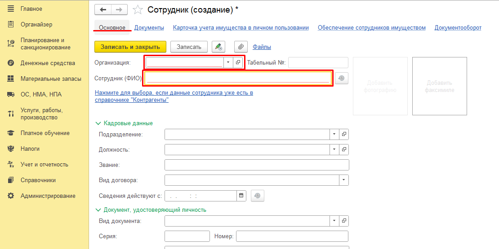Open the Главное section icon
The image size is (499, 249).
[11, 9]
